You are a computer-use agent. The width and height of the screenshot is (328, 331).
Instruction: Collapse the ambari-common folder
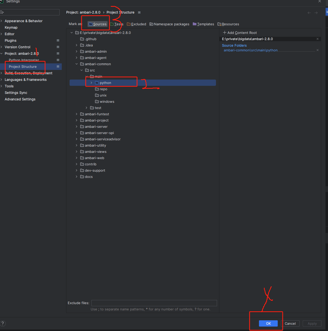77,64
